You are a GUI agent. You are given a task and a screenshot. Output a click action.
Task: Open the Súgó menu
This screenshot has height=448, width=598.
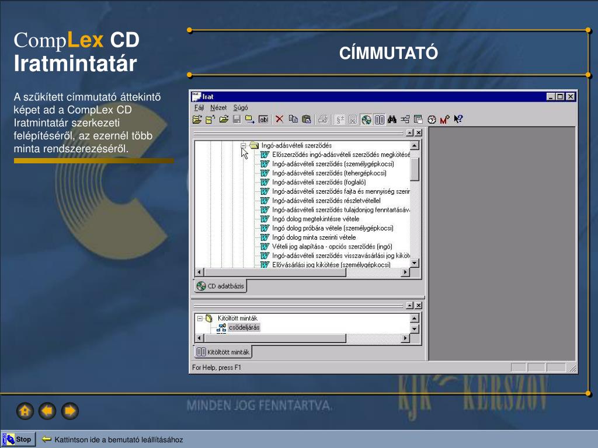click(x=241, y=108)
